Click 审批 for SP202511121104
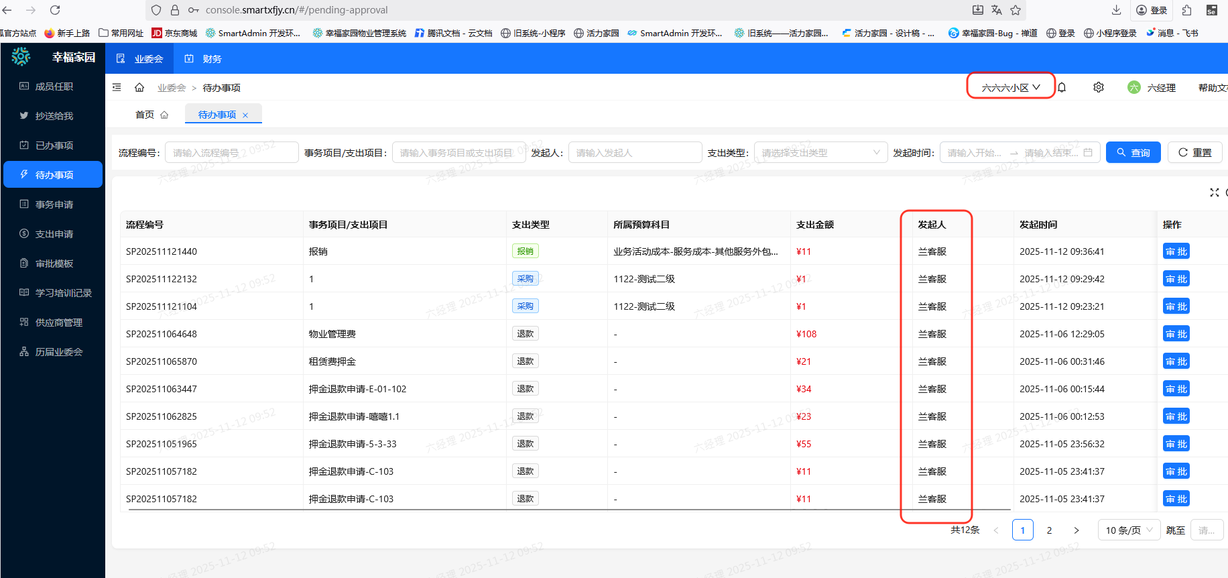The width and height of the screenshot is (1228, 578). pos(1176,306)
